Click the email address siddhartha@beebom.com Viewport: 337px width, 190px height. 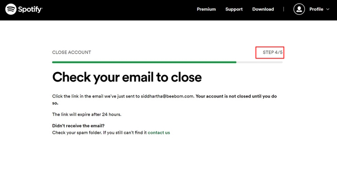click(167, 96)
